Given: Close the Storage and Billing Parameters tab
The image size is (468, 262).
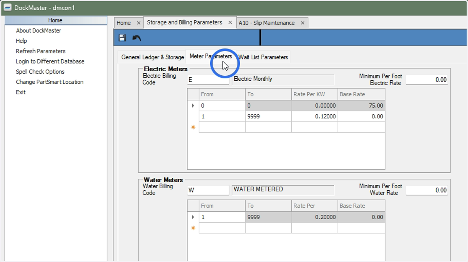Looking at the screenshot, I should click(230, 23).
